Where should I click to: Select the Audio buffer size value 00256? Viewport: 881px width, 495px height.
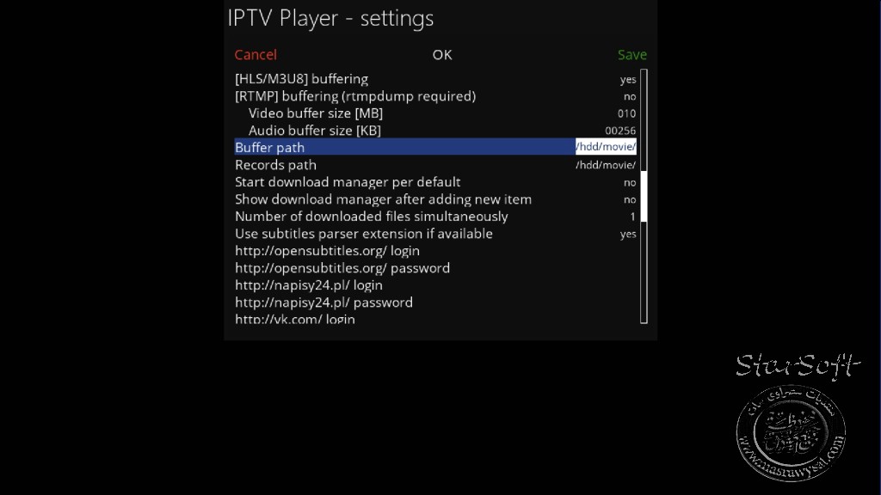(620, 131)
